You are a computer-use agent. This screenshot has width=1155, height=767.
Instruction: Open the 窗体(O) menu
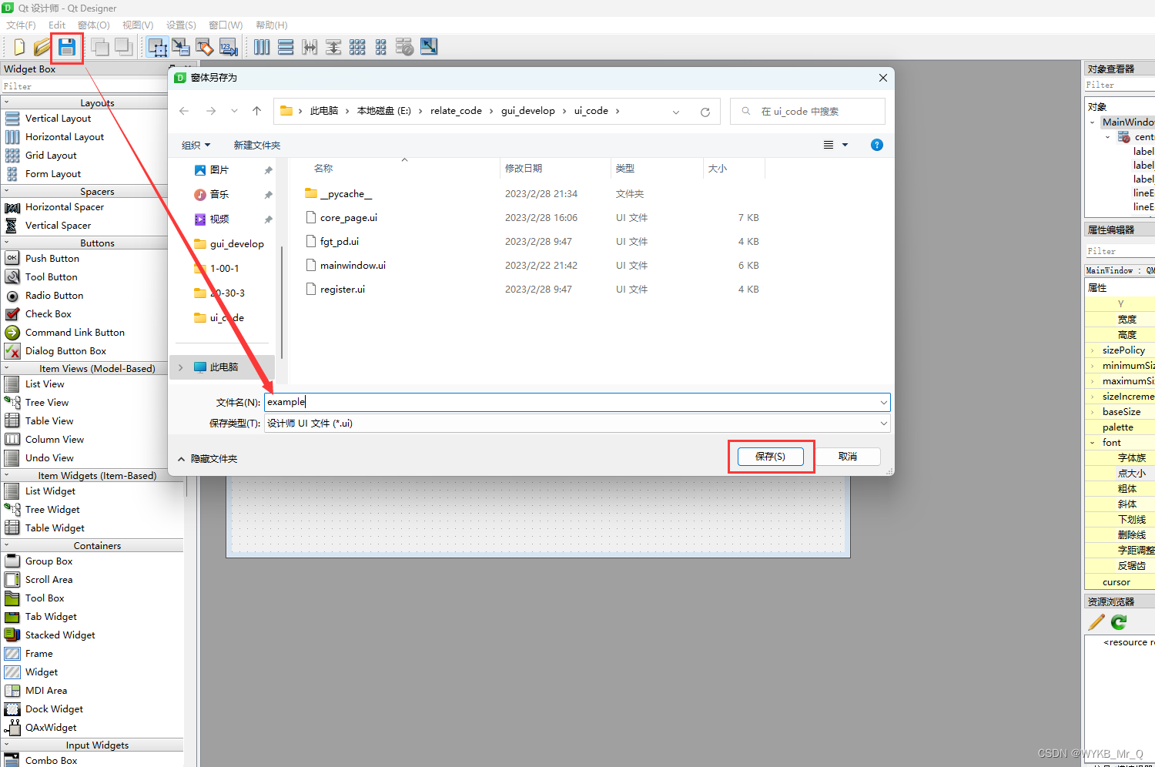tap(93, 25)
